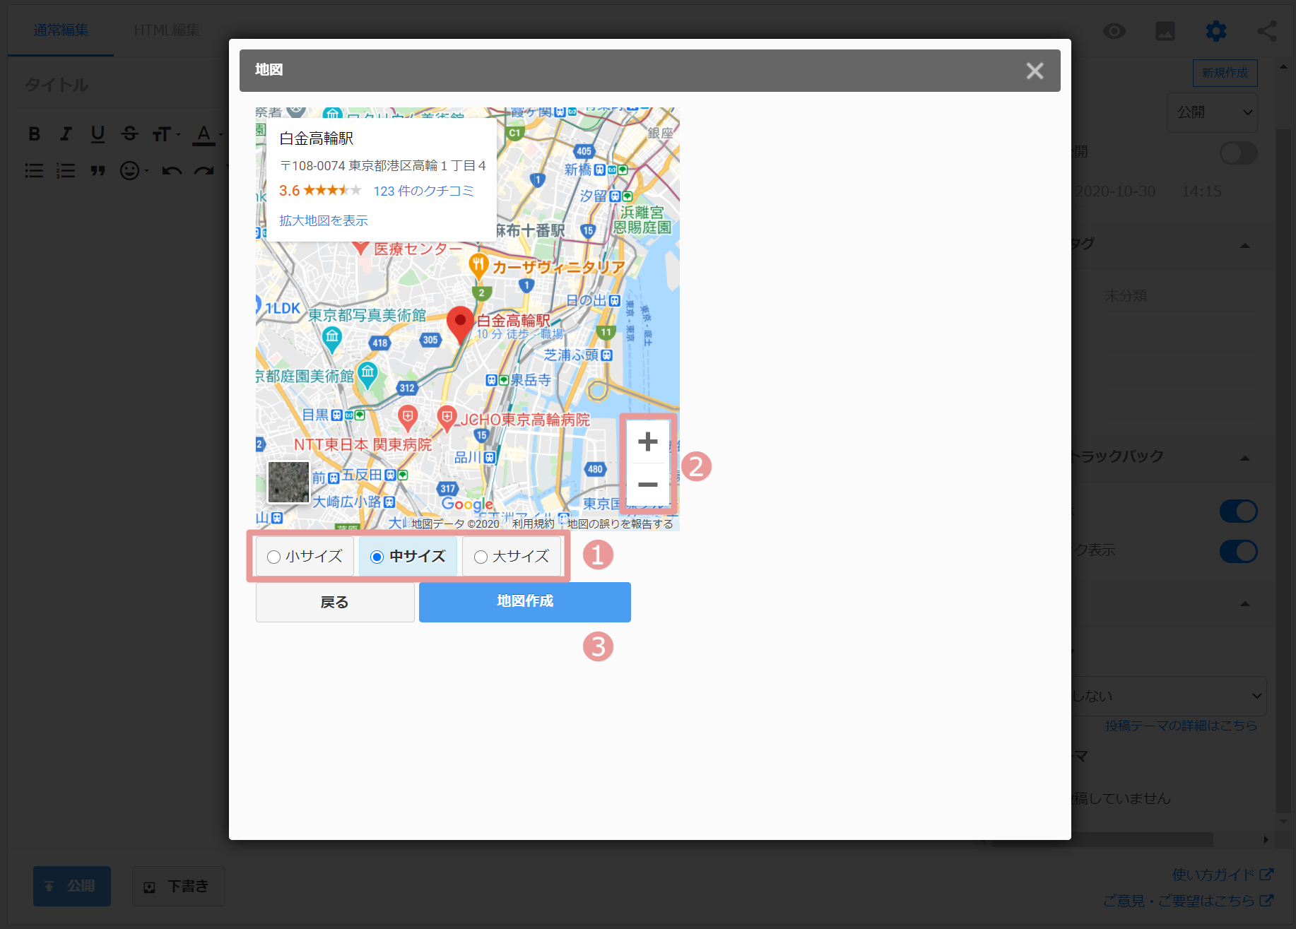The height and width of the screenshot is (929, 1296).
Task: Close the 地図 dialog with the X
Action: pos(1035,71)
